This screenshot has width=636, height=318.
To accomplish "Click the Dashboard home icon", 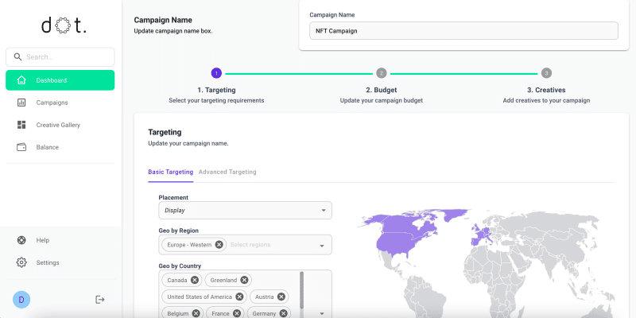I will pos(21,80).
